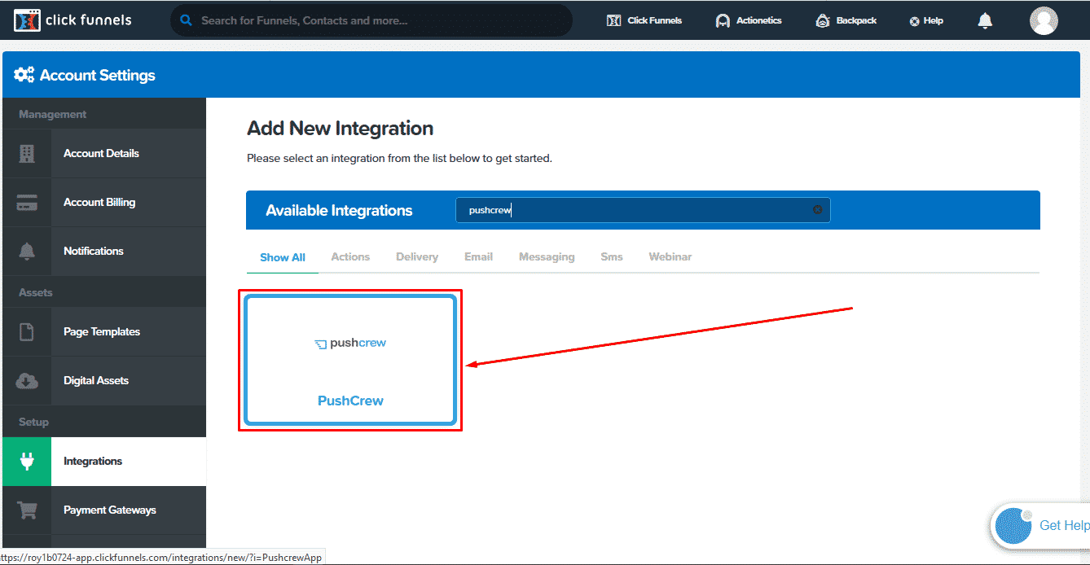
Task: Switch to the Webinar tab
Action: click(670, 256)
